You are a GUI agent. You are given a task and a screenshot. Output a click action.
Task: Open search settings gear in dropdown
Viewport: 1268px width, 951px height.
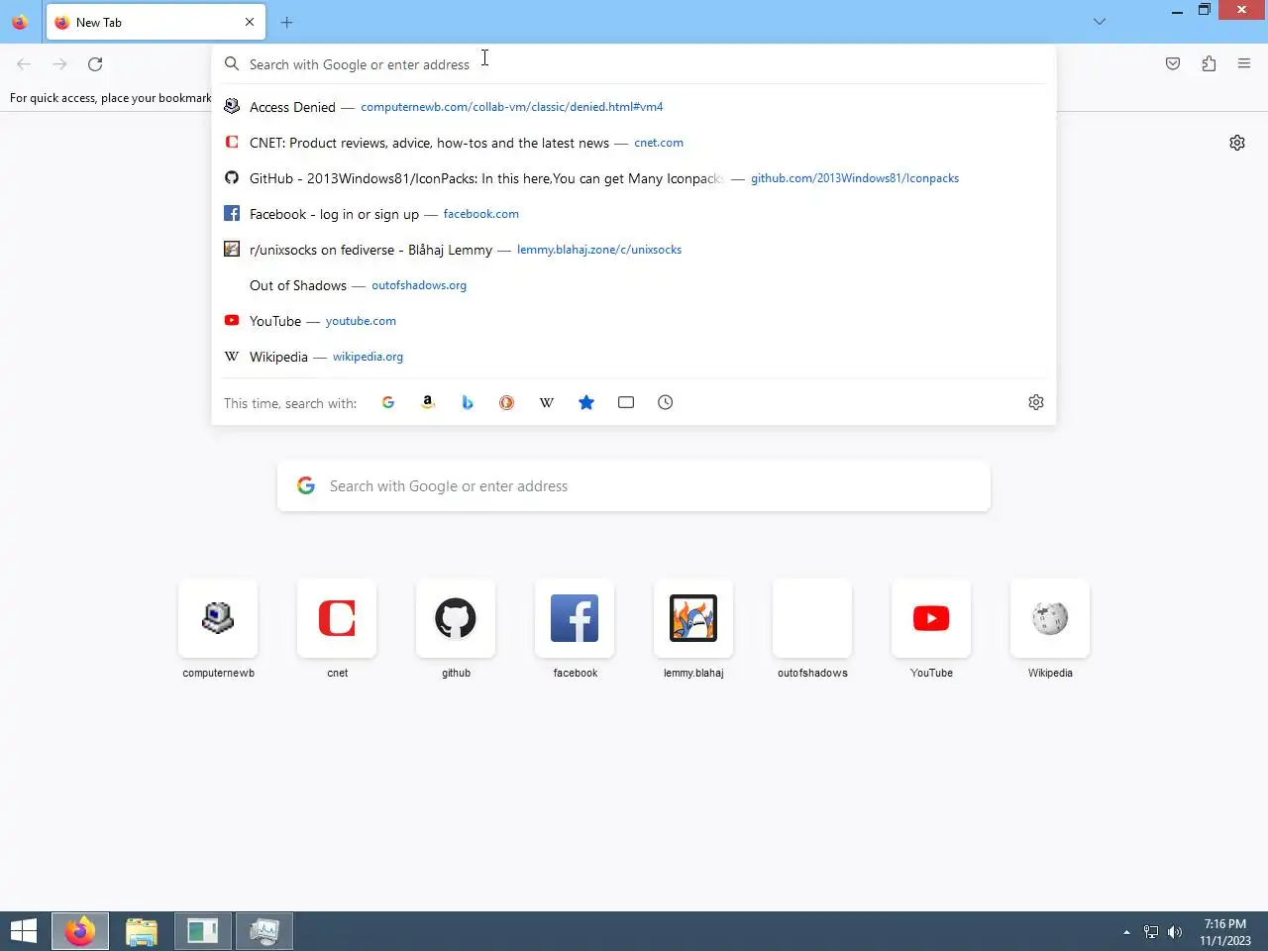tap(1036, 402)
